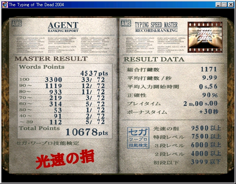Click the 4000 以上 threshold
Screen dimensions: 236x184
tap(206, 154)
